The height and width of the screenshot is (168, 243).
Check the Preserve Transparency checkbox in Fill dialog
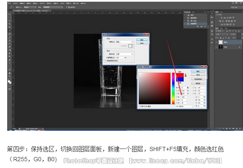click(106, 61)
